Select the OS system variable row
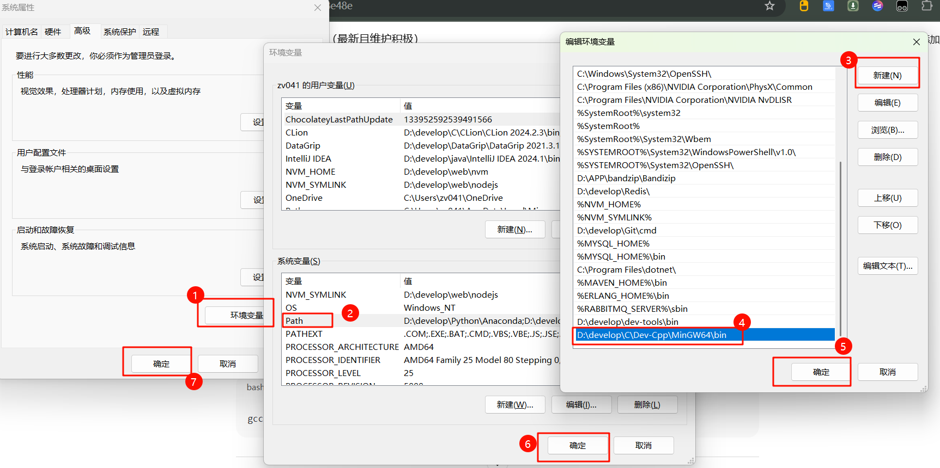The image size is (940, 468). point(421,308)
